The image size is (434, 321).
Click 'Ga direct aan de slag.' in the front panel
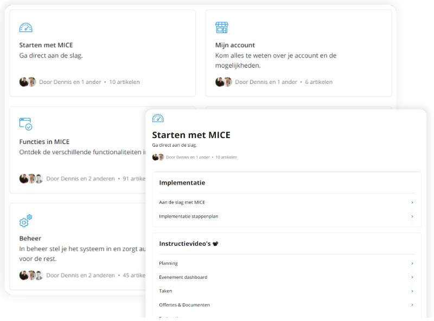coord(174,145)
